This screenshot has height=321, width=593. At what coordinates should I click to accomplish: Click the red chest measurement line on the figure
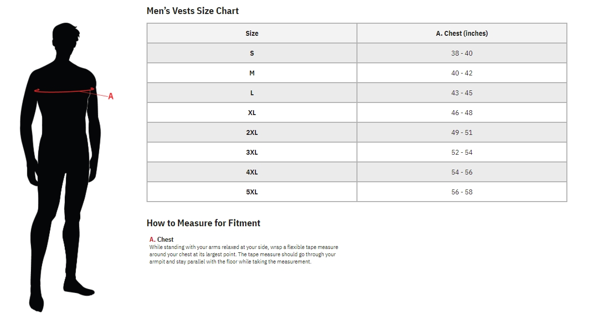[63, 91]
